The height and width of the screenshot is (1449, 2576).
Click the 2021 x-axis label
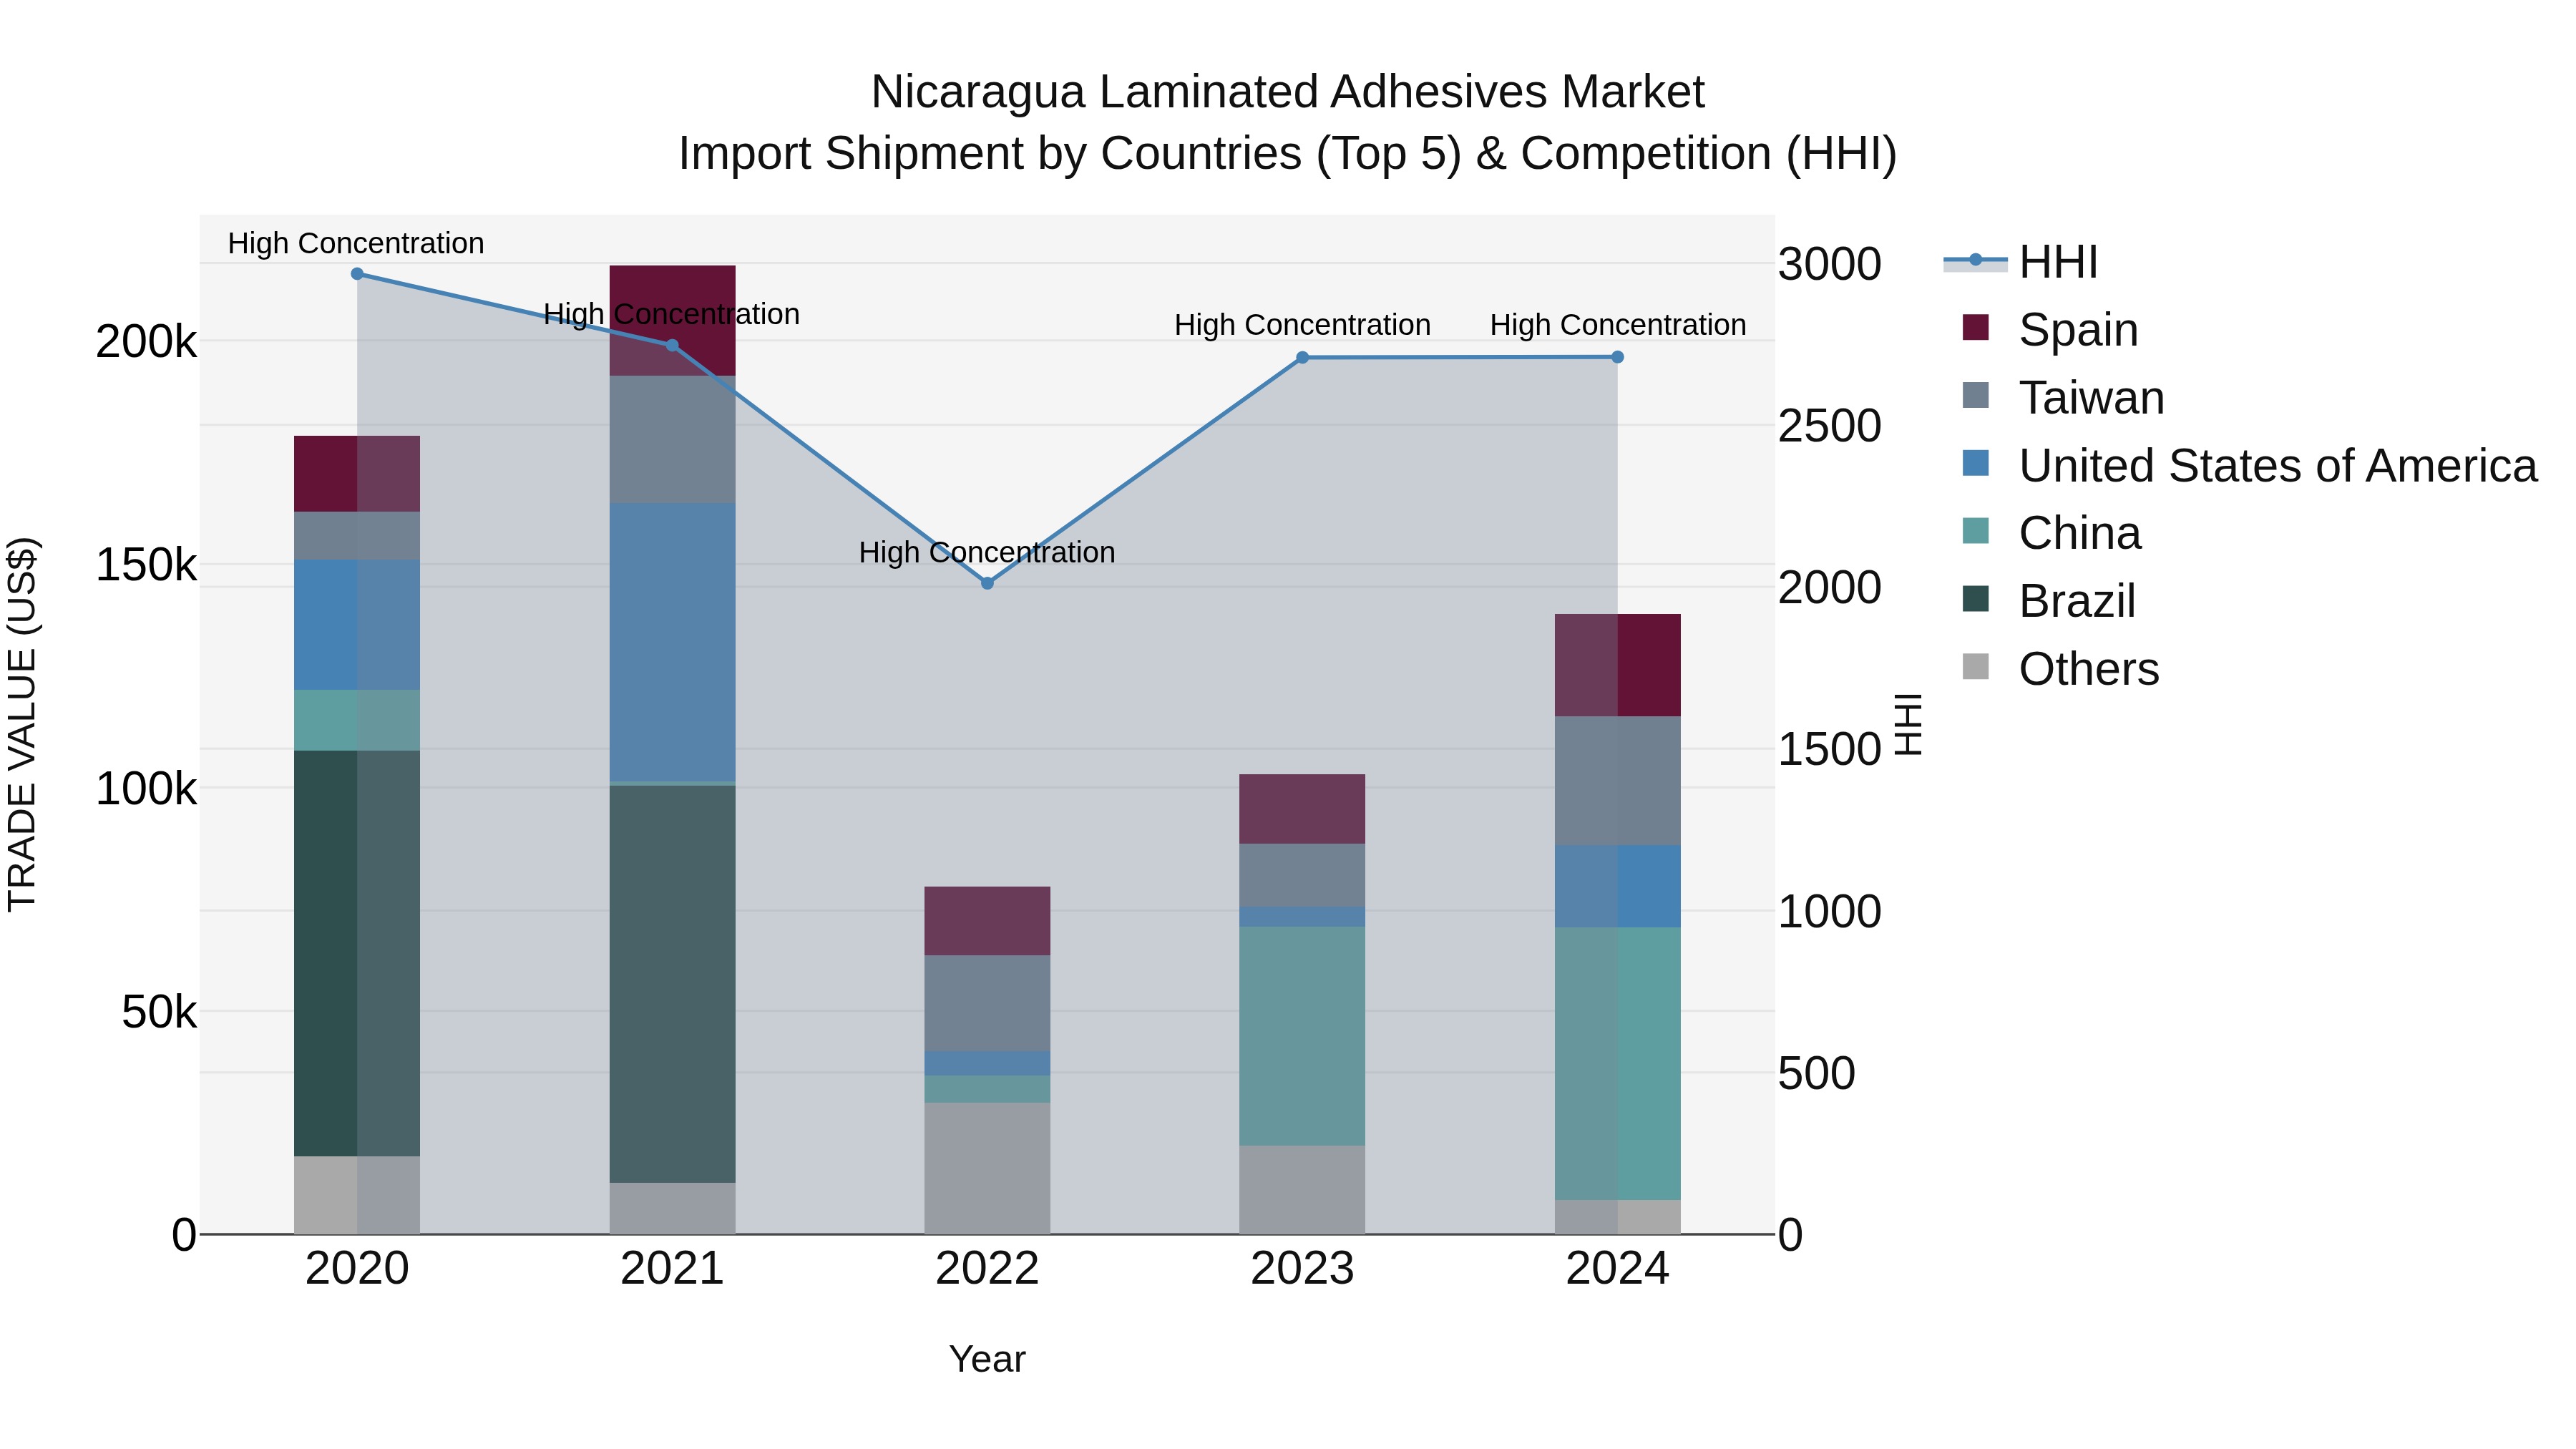(672, 1269)
